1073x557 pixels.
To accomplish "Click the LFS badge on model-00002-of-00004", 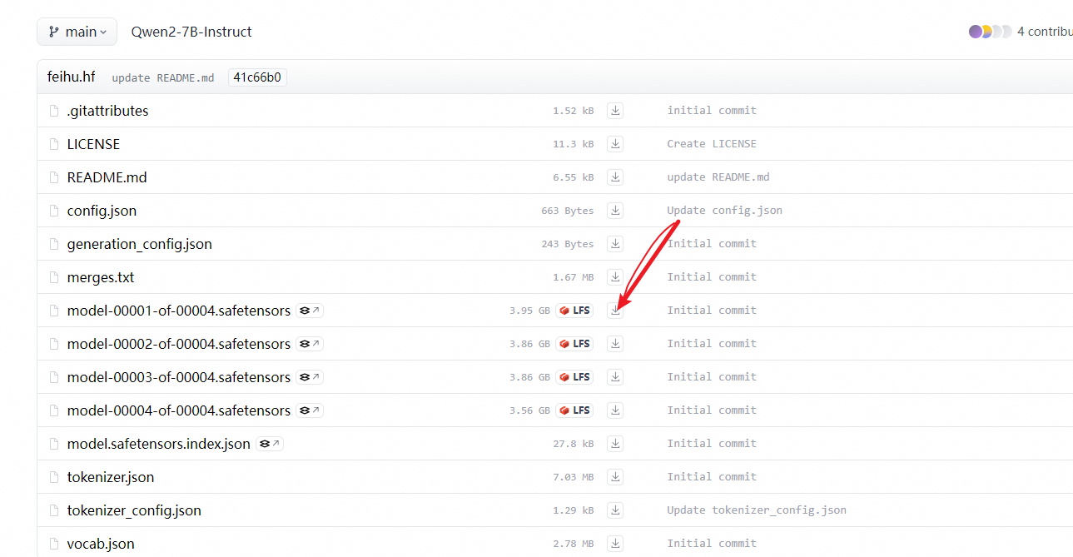I will (x=574, y=344).
